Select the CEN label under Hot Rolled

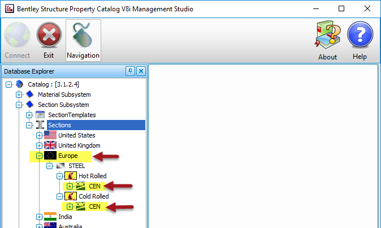pyautogui.click(x=94, y=186)
